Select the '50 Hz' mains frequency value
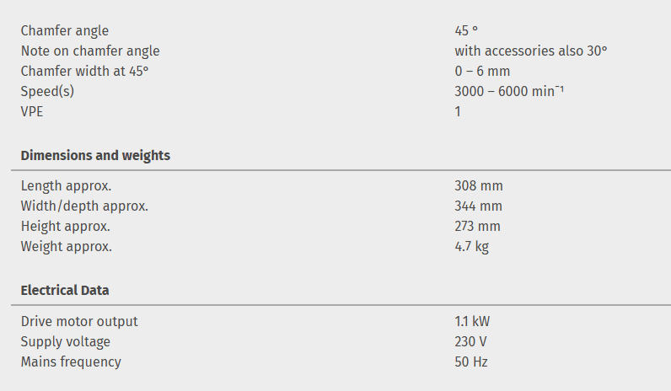Image resolution: width=671 pixels, height=391 pixels. tap(470, 362)
